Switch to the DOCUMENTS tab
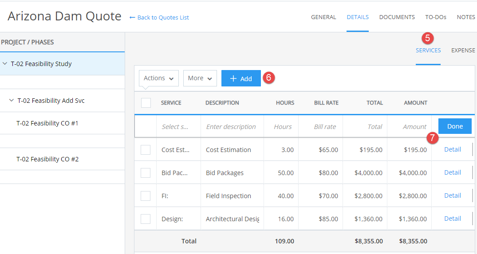This screenshot has width=477, height=254. pyautogui.click(x=397, y=17)
